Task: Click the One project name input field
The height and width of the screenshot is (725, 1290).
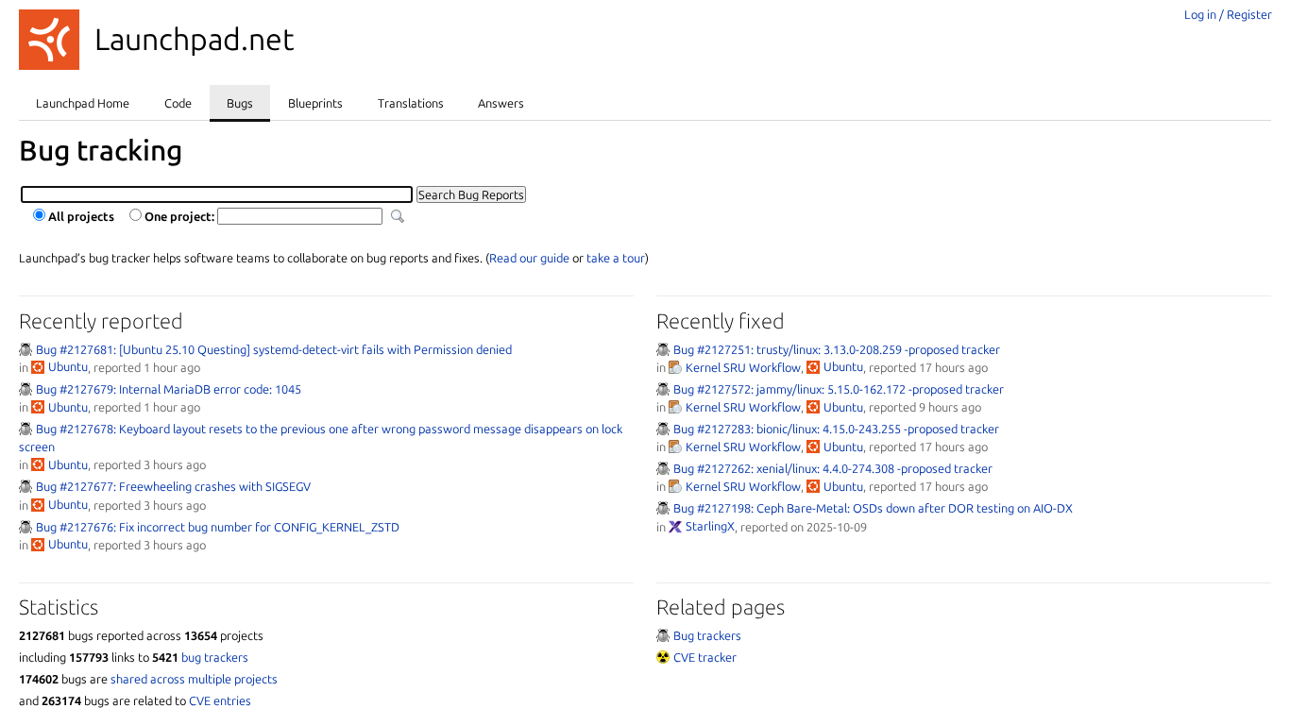Action: coord(299,216)
